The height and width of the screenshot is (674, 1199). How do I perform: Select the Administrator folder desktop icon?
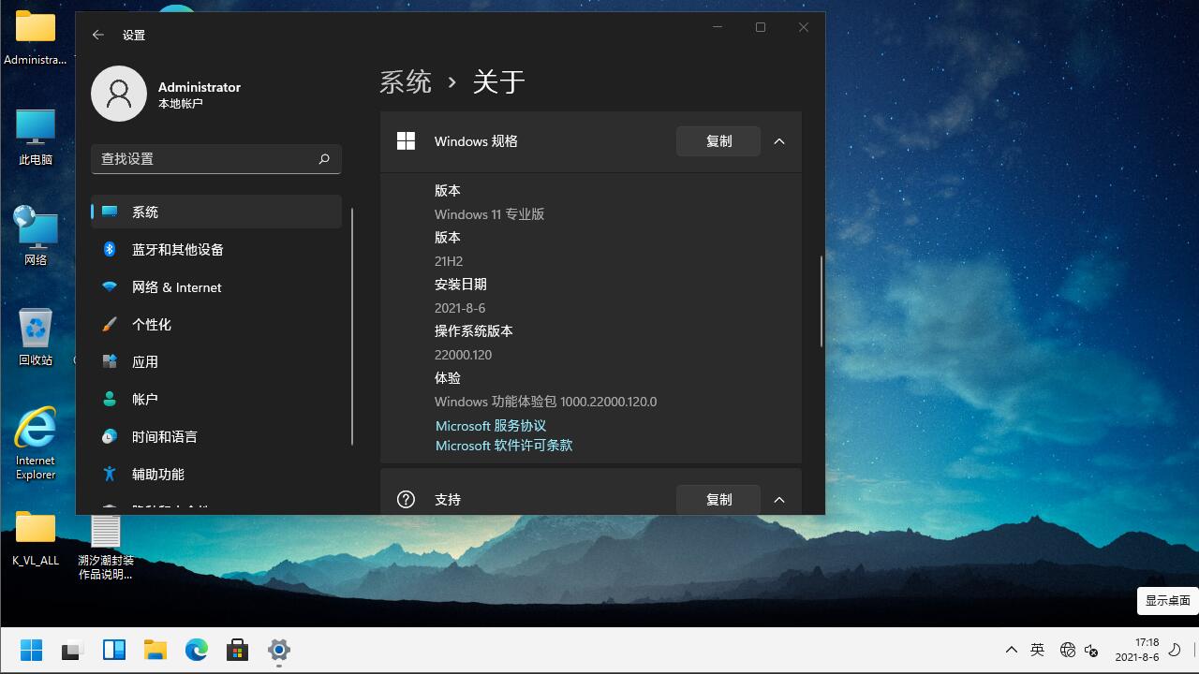pos(36,38)
